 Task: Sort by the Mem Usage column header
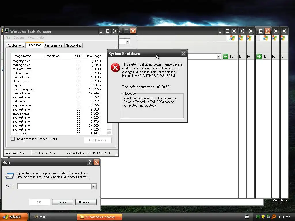93,56
